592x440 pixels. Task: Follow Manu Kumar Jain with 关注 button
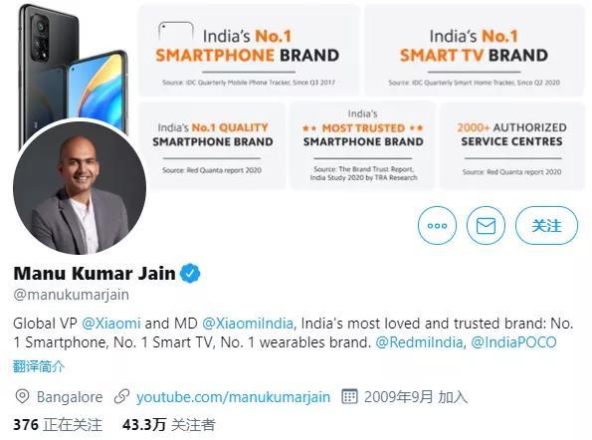click(546, 226)
